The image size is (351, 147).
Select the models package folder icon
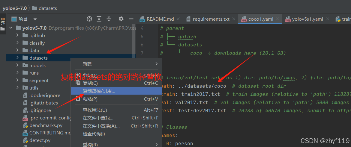click(25, 66)
